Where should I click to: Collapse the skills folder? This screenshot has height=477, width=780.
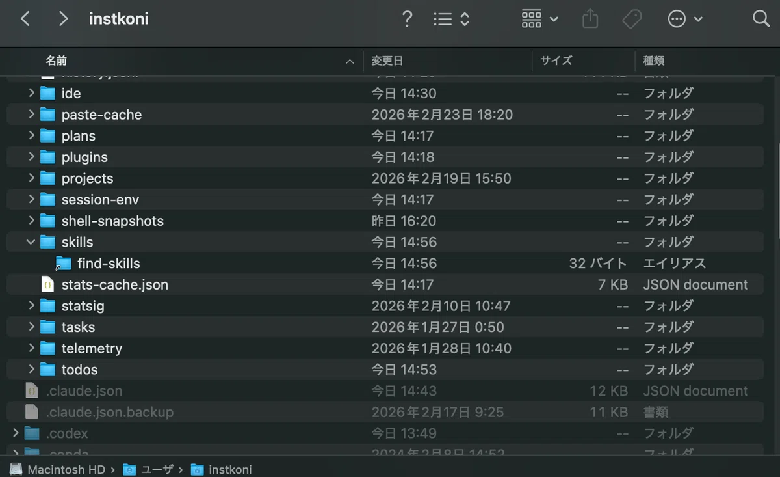(31, 242)
